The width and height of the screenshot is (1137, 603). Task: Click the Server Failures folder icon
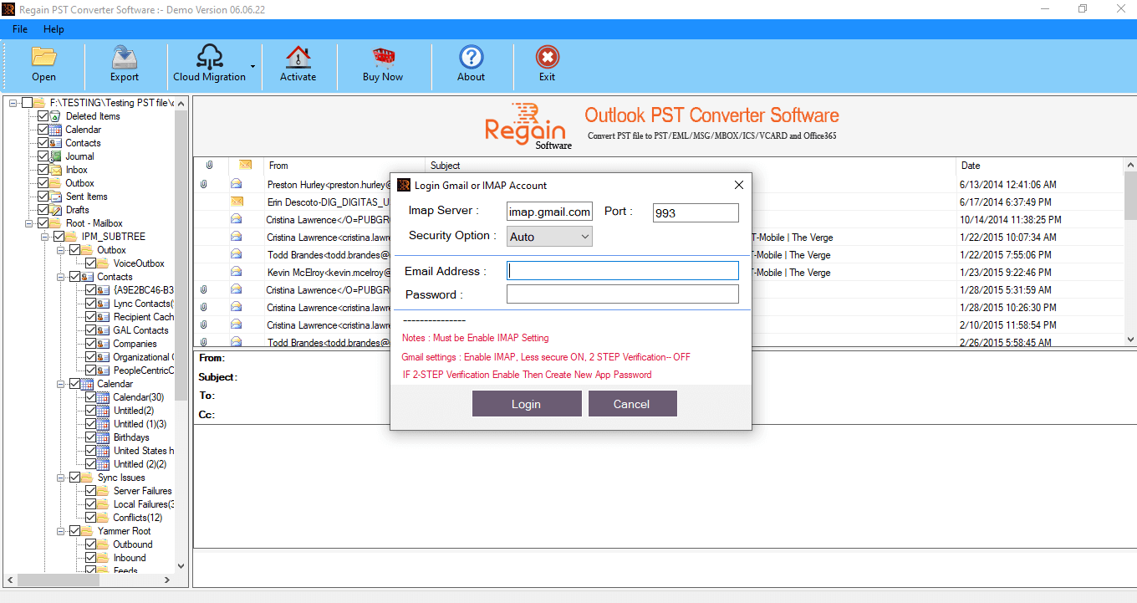104,491
